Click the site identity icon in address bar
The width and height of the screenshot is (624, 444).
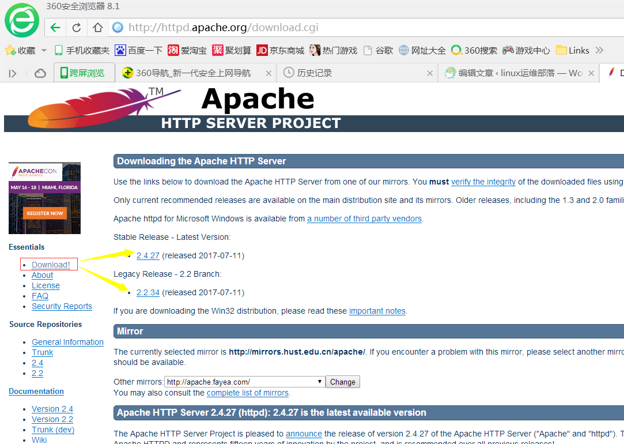coord(118,28)
